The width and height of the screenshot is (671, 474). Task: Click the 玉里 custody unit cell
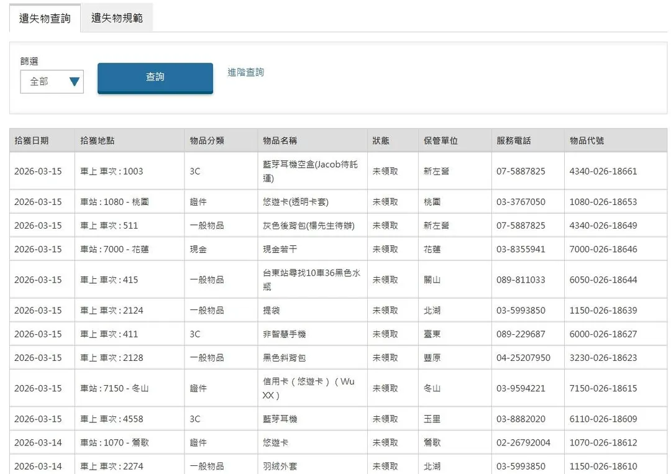pyautogui.click(x=432, y=419)
